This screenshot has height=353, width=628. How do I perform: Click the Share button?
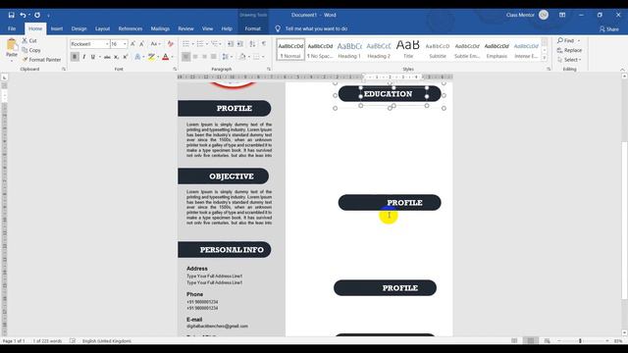click(x=608, y=28)
